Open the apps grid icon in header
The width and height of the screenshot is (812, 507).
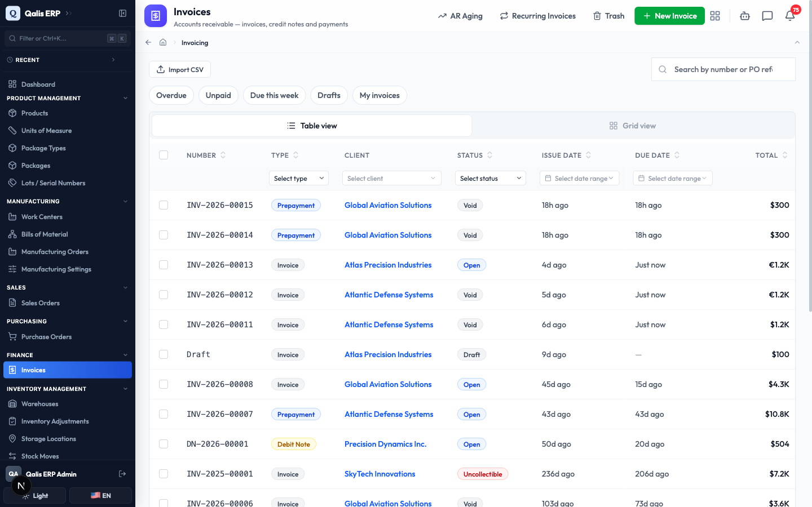(715, 16)
